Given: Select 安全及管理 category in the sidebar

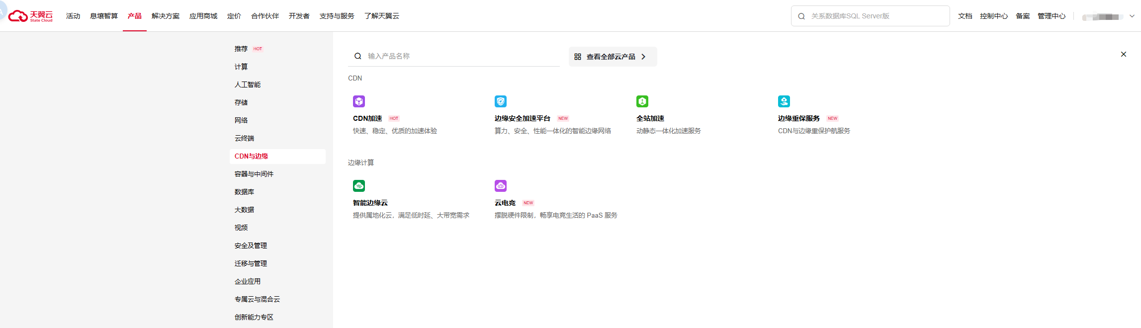Looking at the screenshot, I should pos(251,246).
